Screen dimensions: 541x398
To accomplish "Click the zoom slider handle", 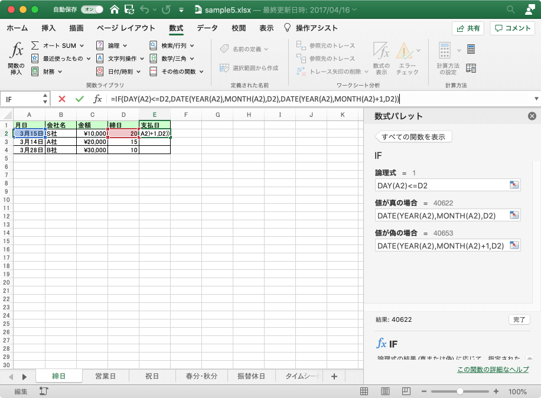I will click(x=460, y=392).
